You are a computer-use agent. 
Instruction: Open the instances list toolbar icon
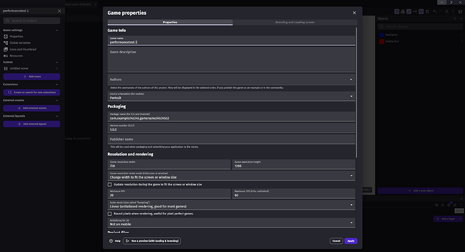(x=415, y=11)
